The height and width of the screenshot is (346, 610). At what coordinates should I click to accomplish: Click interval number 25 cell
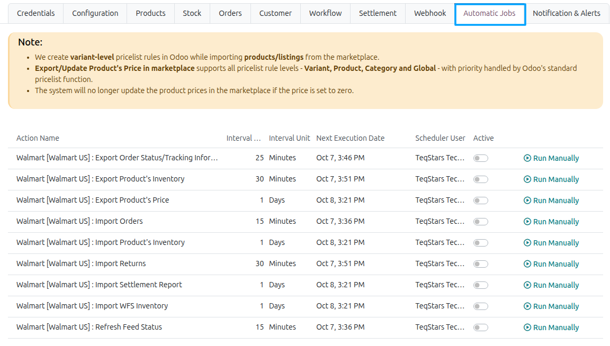coord(259,158)
